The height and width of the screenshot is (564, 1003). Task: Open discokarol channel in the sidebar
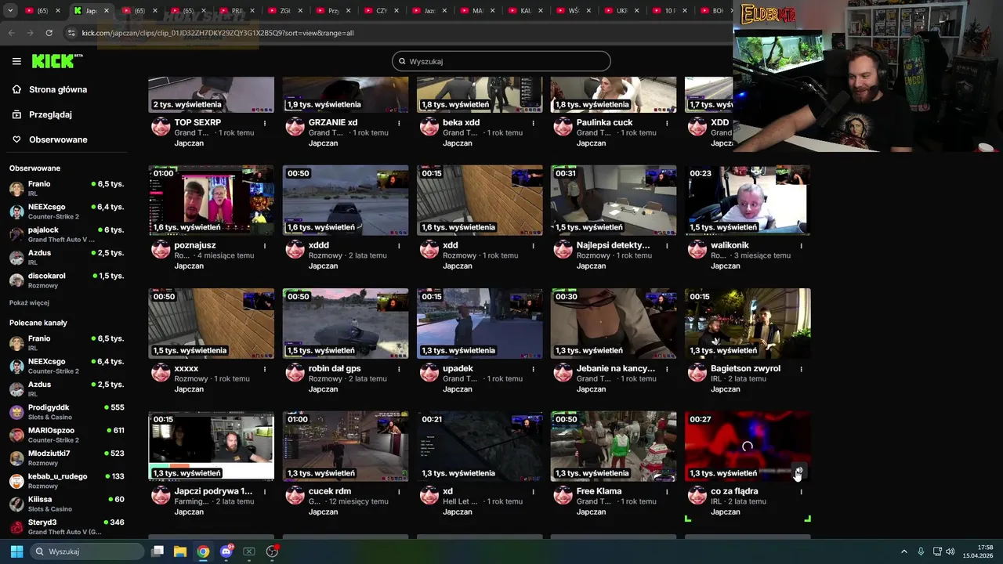(x=67, y=280)
